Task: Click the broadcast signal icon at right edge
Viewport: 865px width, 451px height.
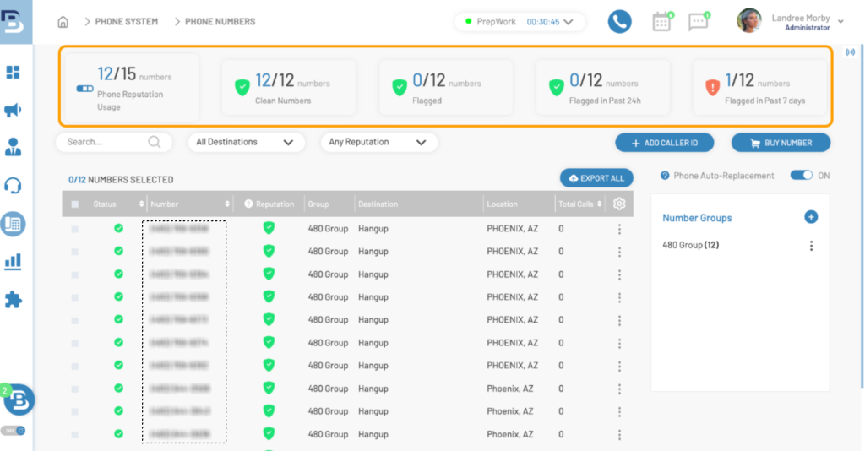Action: pos(850,52)
